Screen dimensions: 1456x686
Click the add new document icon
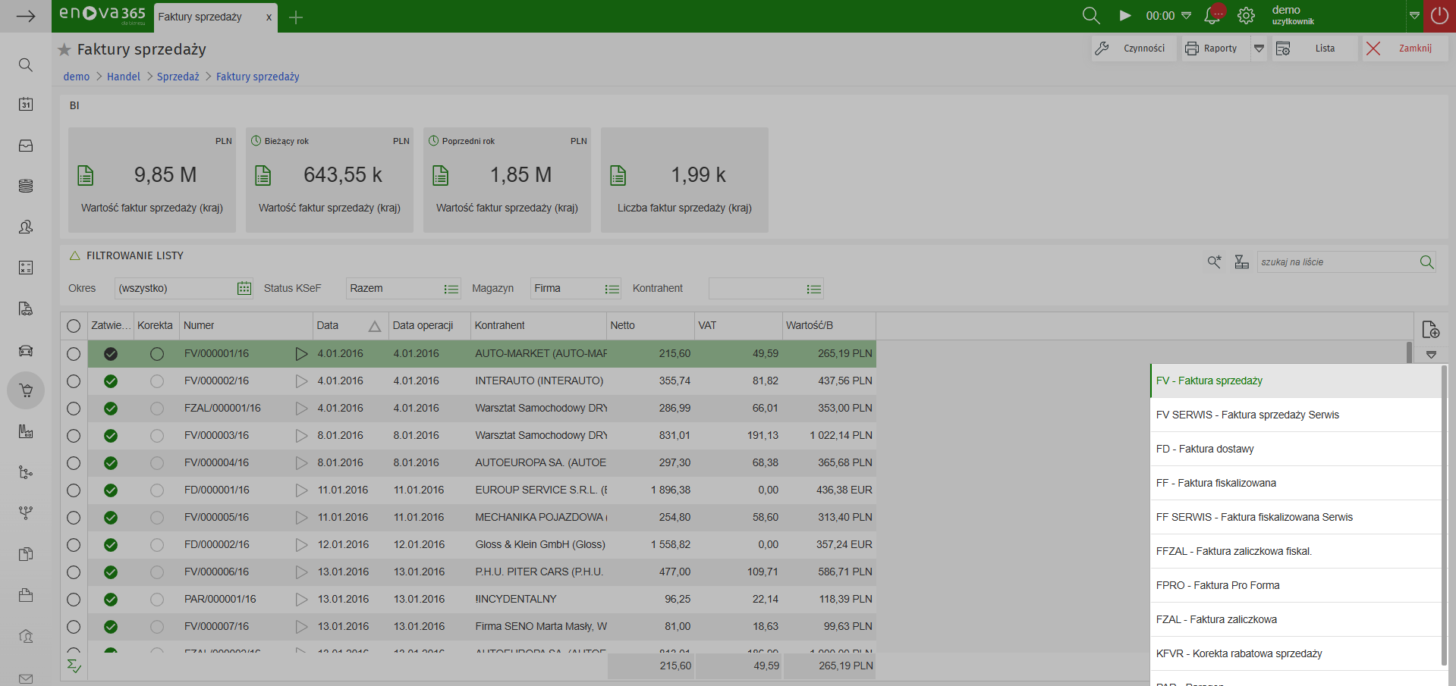click(1430, 330)
